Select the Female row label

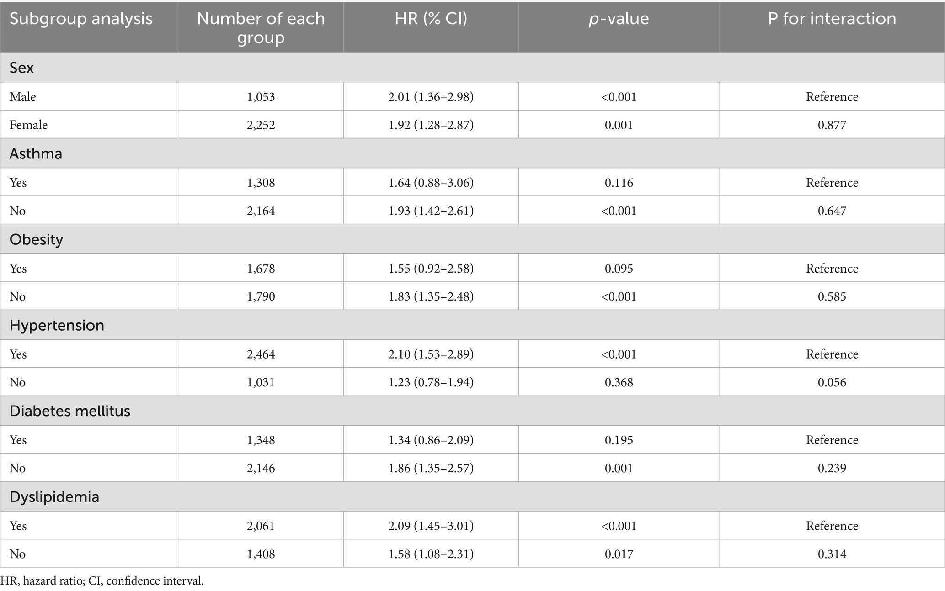pos(28,125)
